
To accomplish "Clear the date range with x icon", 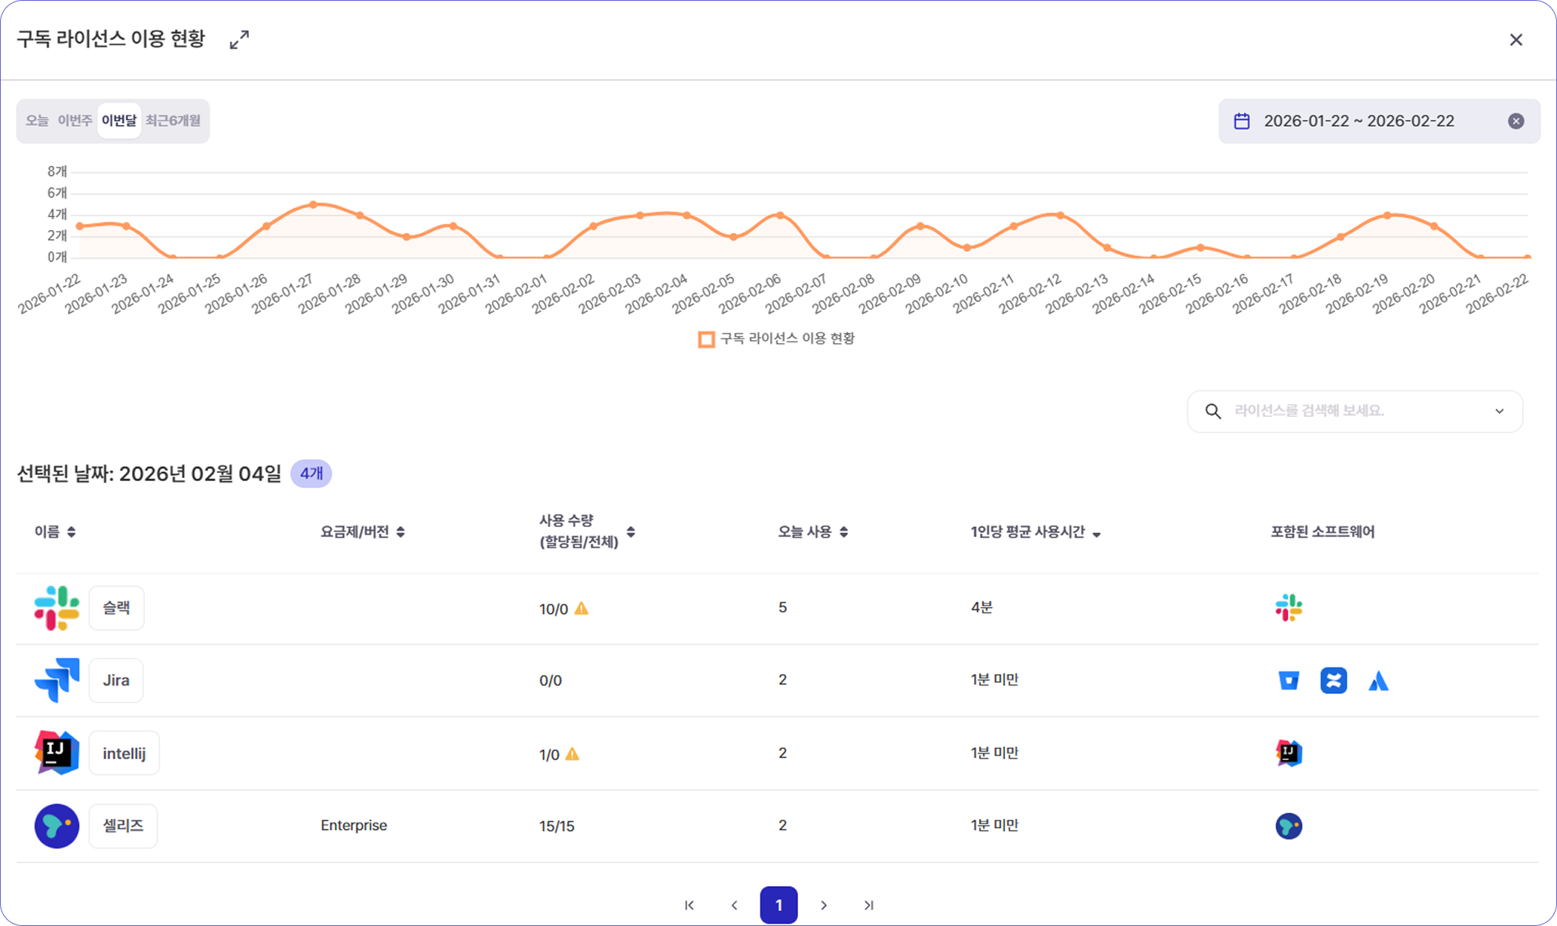I will tap(1516, 121).
